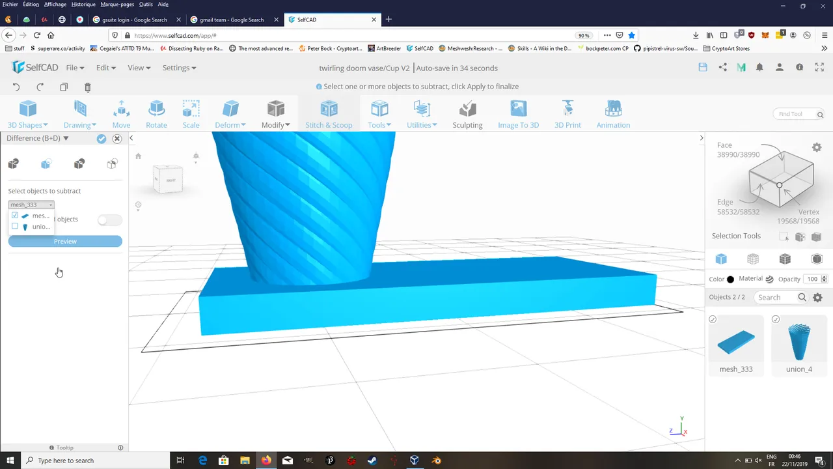Open the Deform tools
Screen dimensions: 833x469
(230, 115)
